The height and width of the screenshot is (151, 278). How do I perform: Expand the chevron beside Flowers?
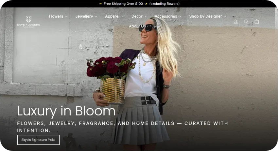click(66, 16)
